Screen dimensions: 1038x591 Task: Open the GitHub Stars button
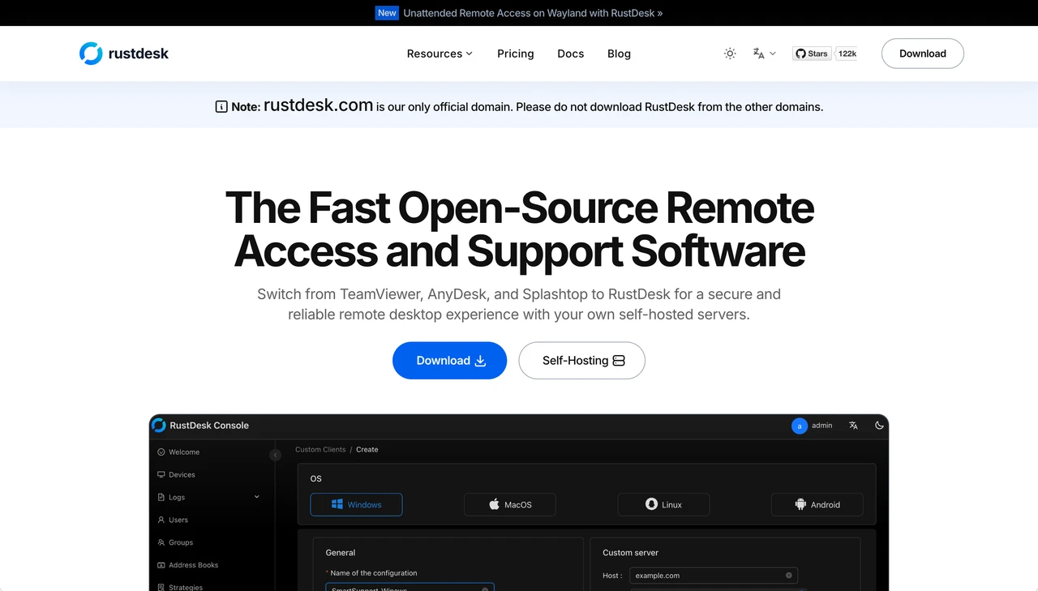click(812, 54)
